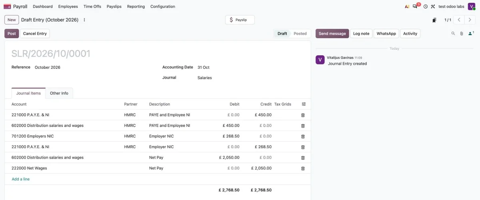The height and width of the screenshot is (200, 480).
Task: Click the 222000 Net Wages account cell
Action: [29, 168]
